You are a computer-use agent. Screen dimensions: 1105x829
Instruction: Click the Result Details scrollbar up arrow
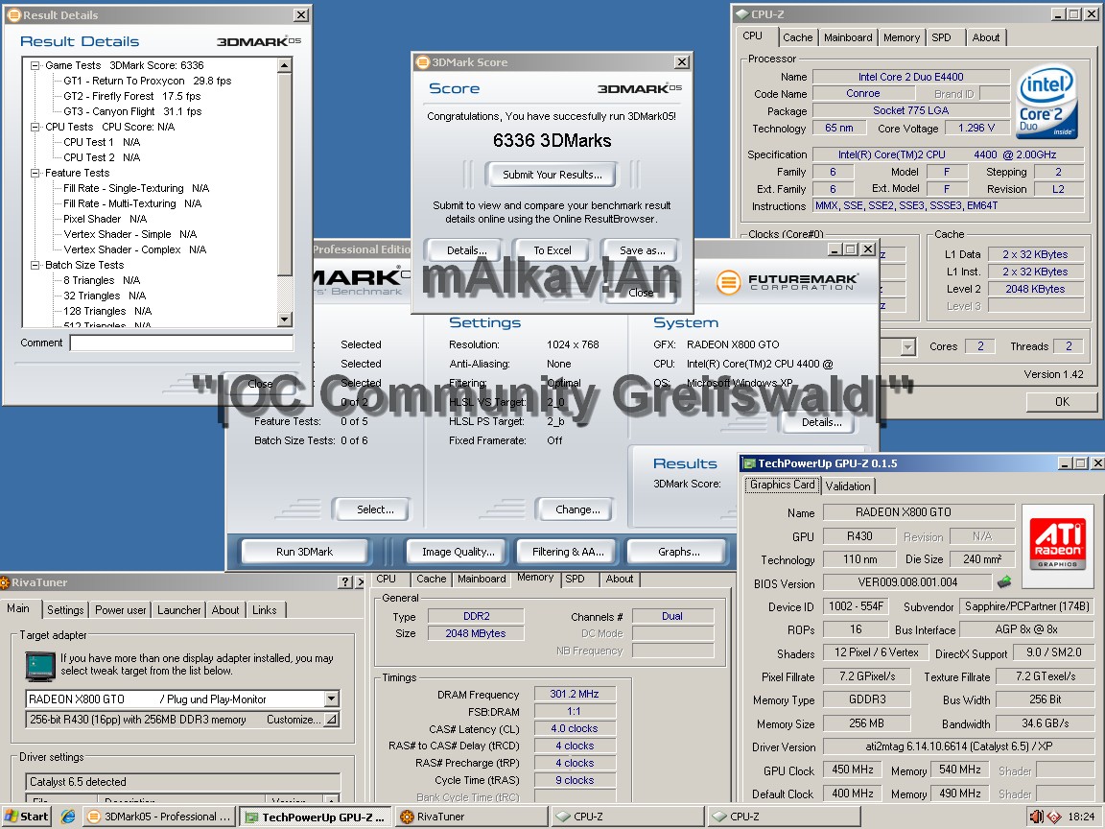coord(285,65)
